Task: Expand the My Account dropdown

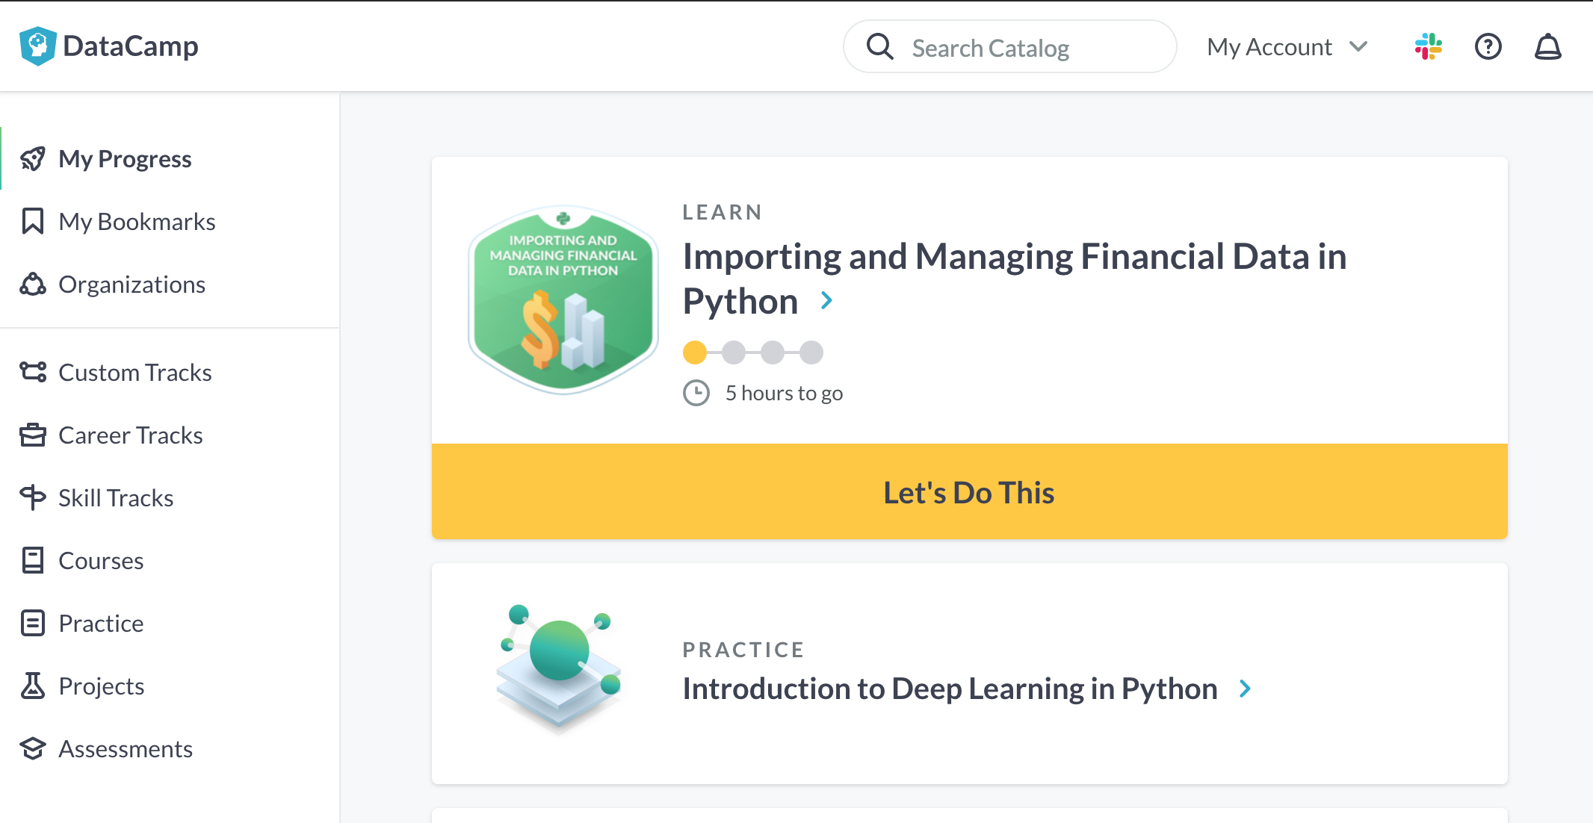Action: pos(1287,46)
